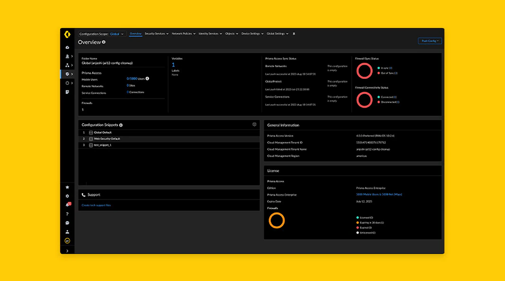
Task: Click the In sync count link
Action: tap(391, 68)
